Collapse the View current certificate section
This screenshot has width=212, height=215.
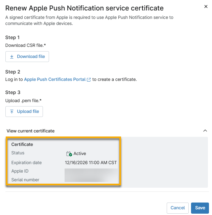coord(205,131)
